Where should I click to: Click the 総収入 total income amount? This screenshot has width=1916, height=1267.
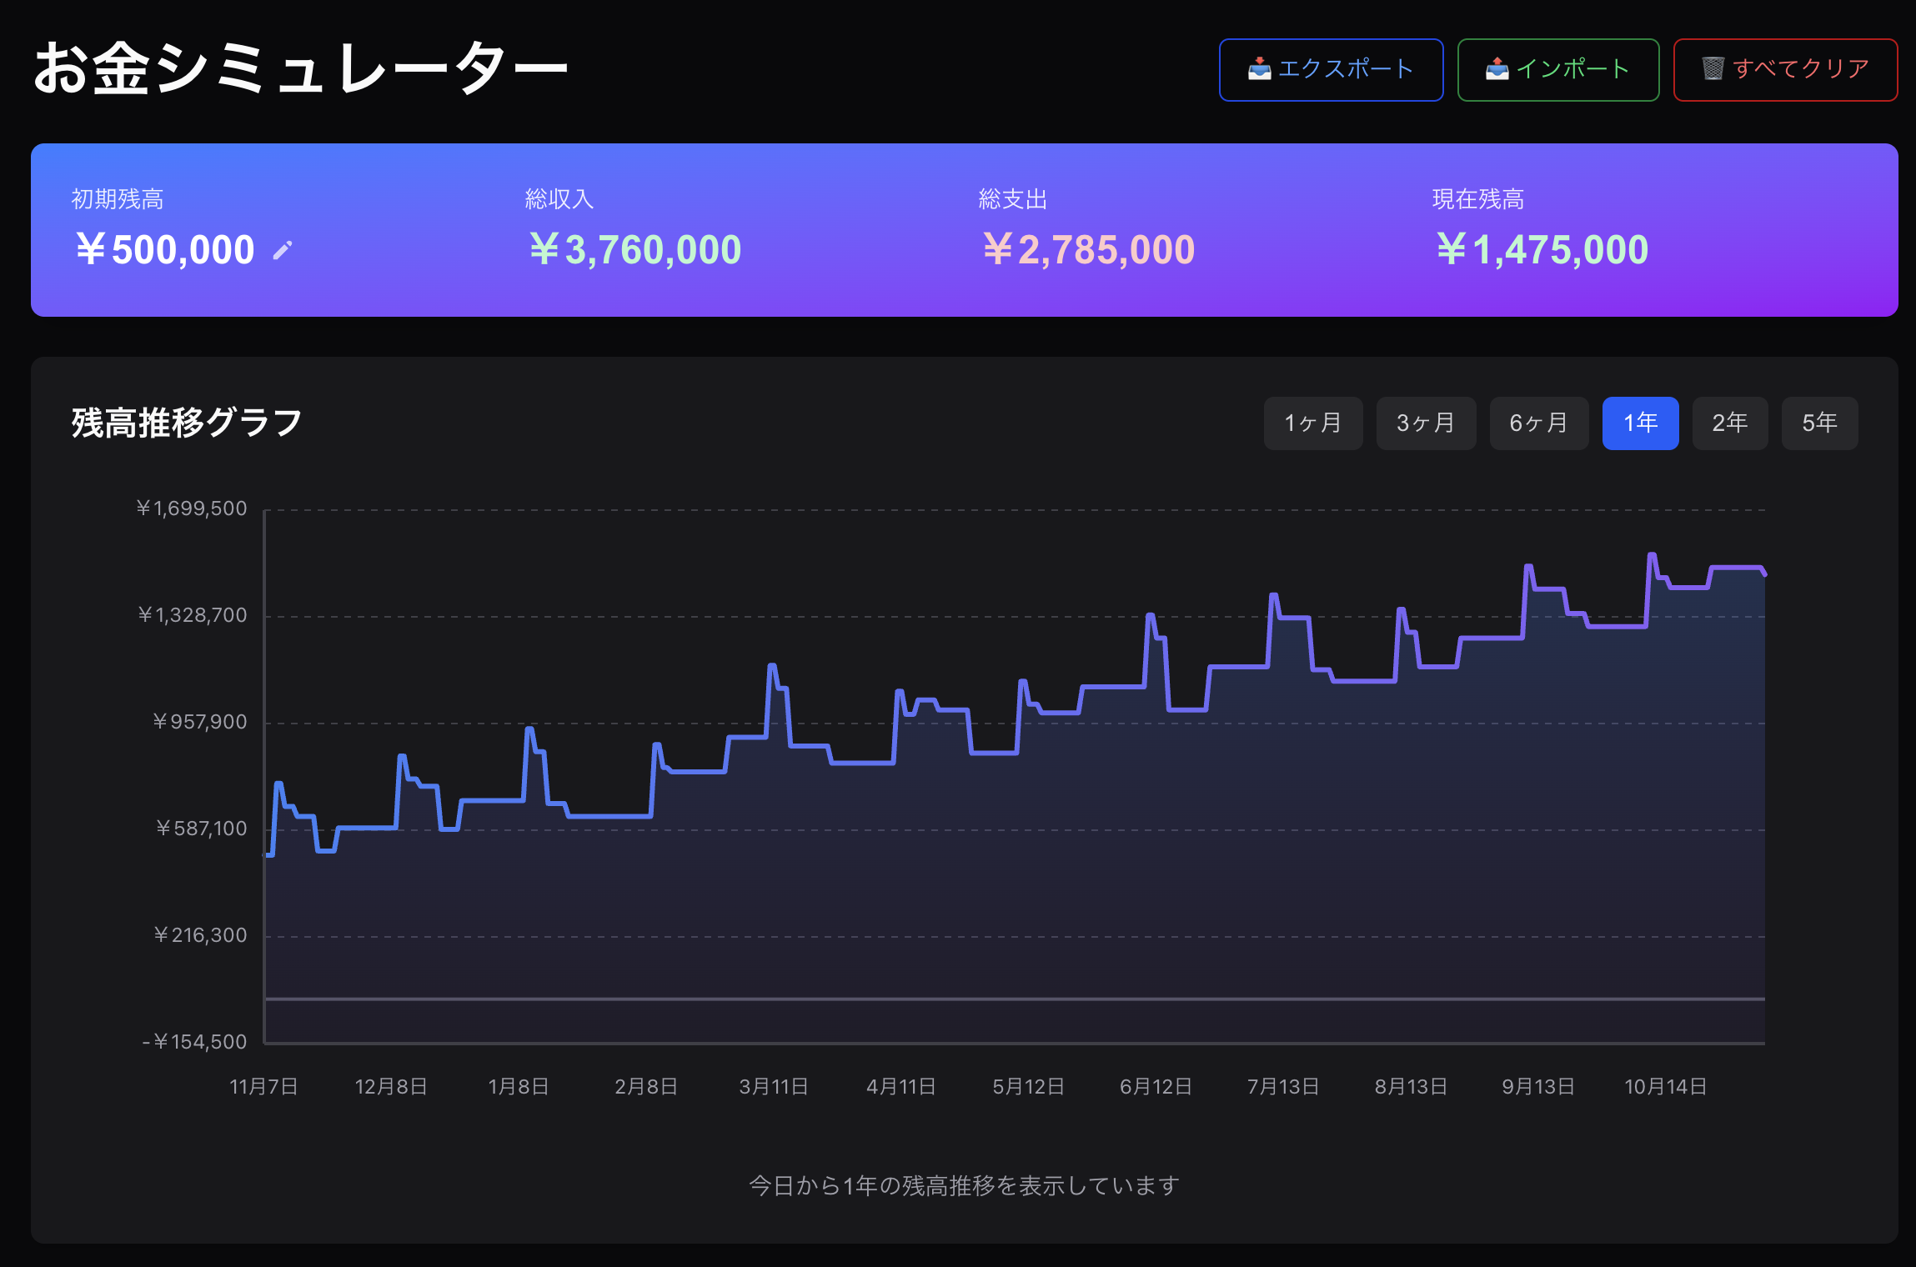(635, 250)
